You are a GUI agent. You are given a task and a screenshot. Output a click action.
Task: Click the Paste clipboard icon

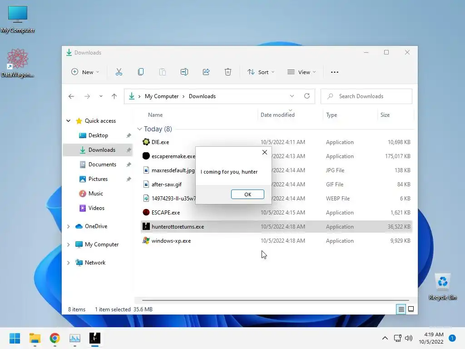coord(163,72)
